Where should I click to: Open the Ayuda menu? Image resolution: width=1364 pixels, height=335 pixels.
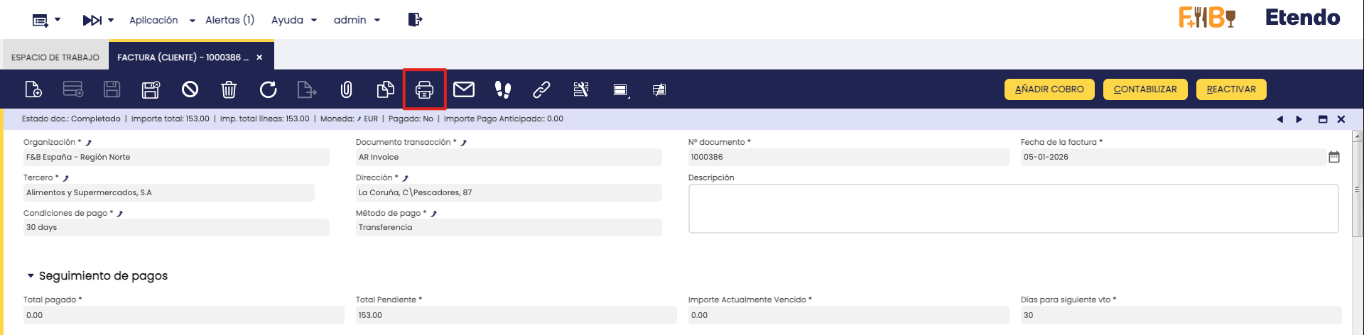[x=293, y=20]
